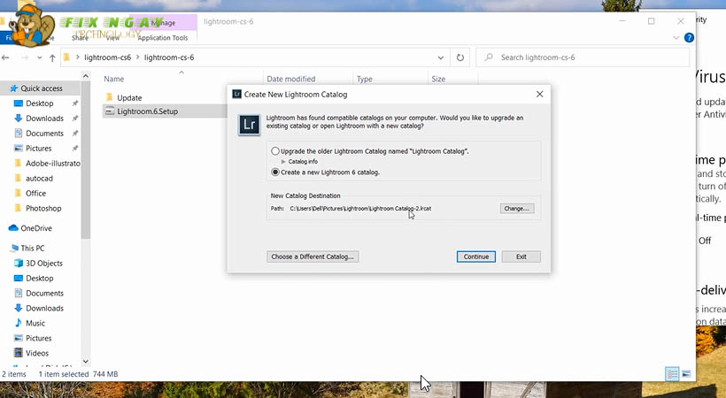The image size is (726, 398).
Task: Open the Update folder
Action: tap(129, 97)
